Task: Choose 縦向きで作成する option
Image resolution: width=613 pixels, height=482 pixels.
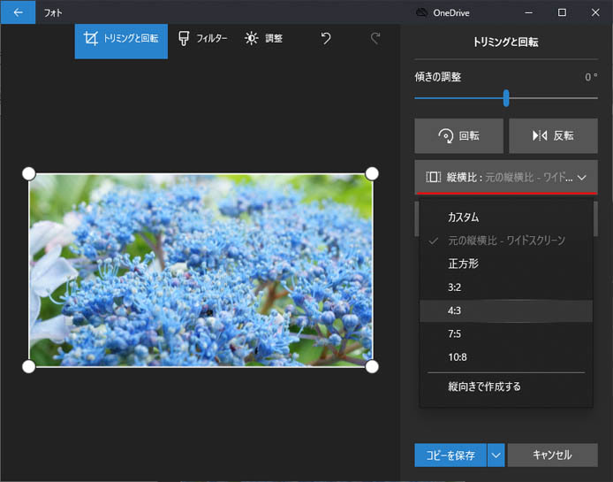Action: (506, 386)
